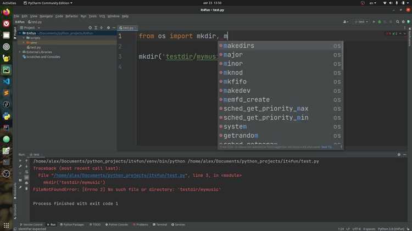Click the Search Everywhere magnifier icon

[398, 22]
